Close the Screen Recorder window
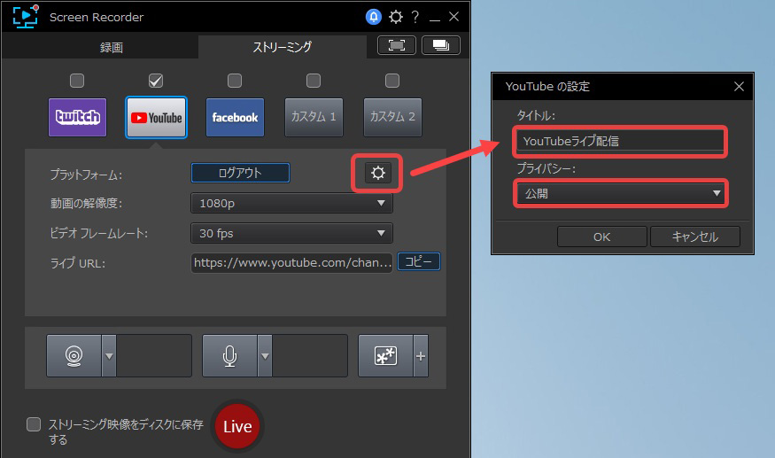Screen dimensions: 775x458 453,17
